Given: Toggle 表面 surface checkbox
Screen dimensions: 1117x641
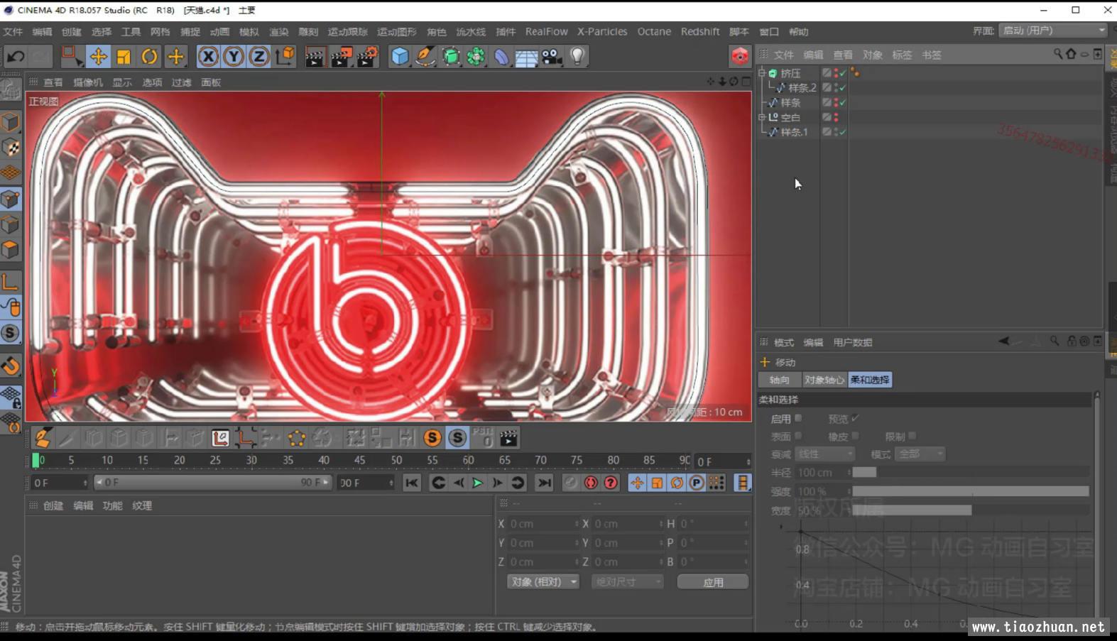Looking at the screenshot, I should (798, 436).
